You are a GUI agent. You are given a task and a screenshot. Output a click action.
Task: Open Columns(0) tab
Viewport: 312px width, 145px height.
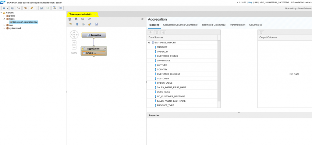tap(255, 25)
